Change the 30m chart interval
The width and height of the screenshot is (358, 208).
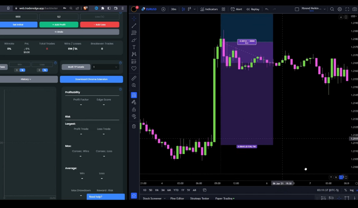click(173, 9)
